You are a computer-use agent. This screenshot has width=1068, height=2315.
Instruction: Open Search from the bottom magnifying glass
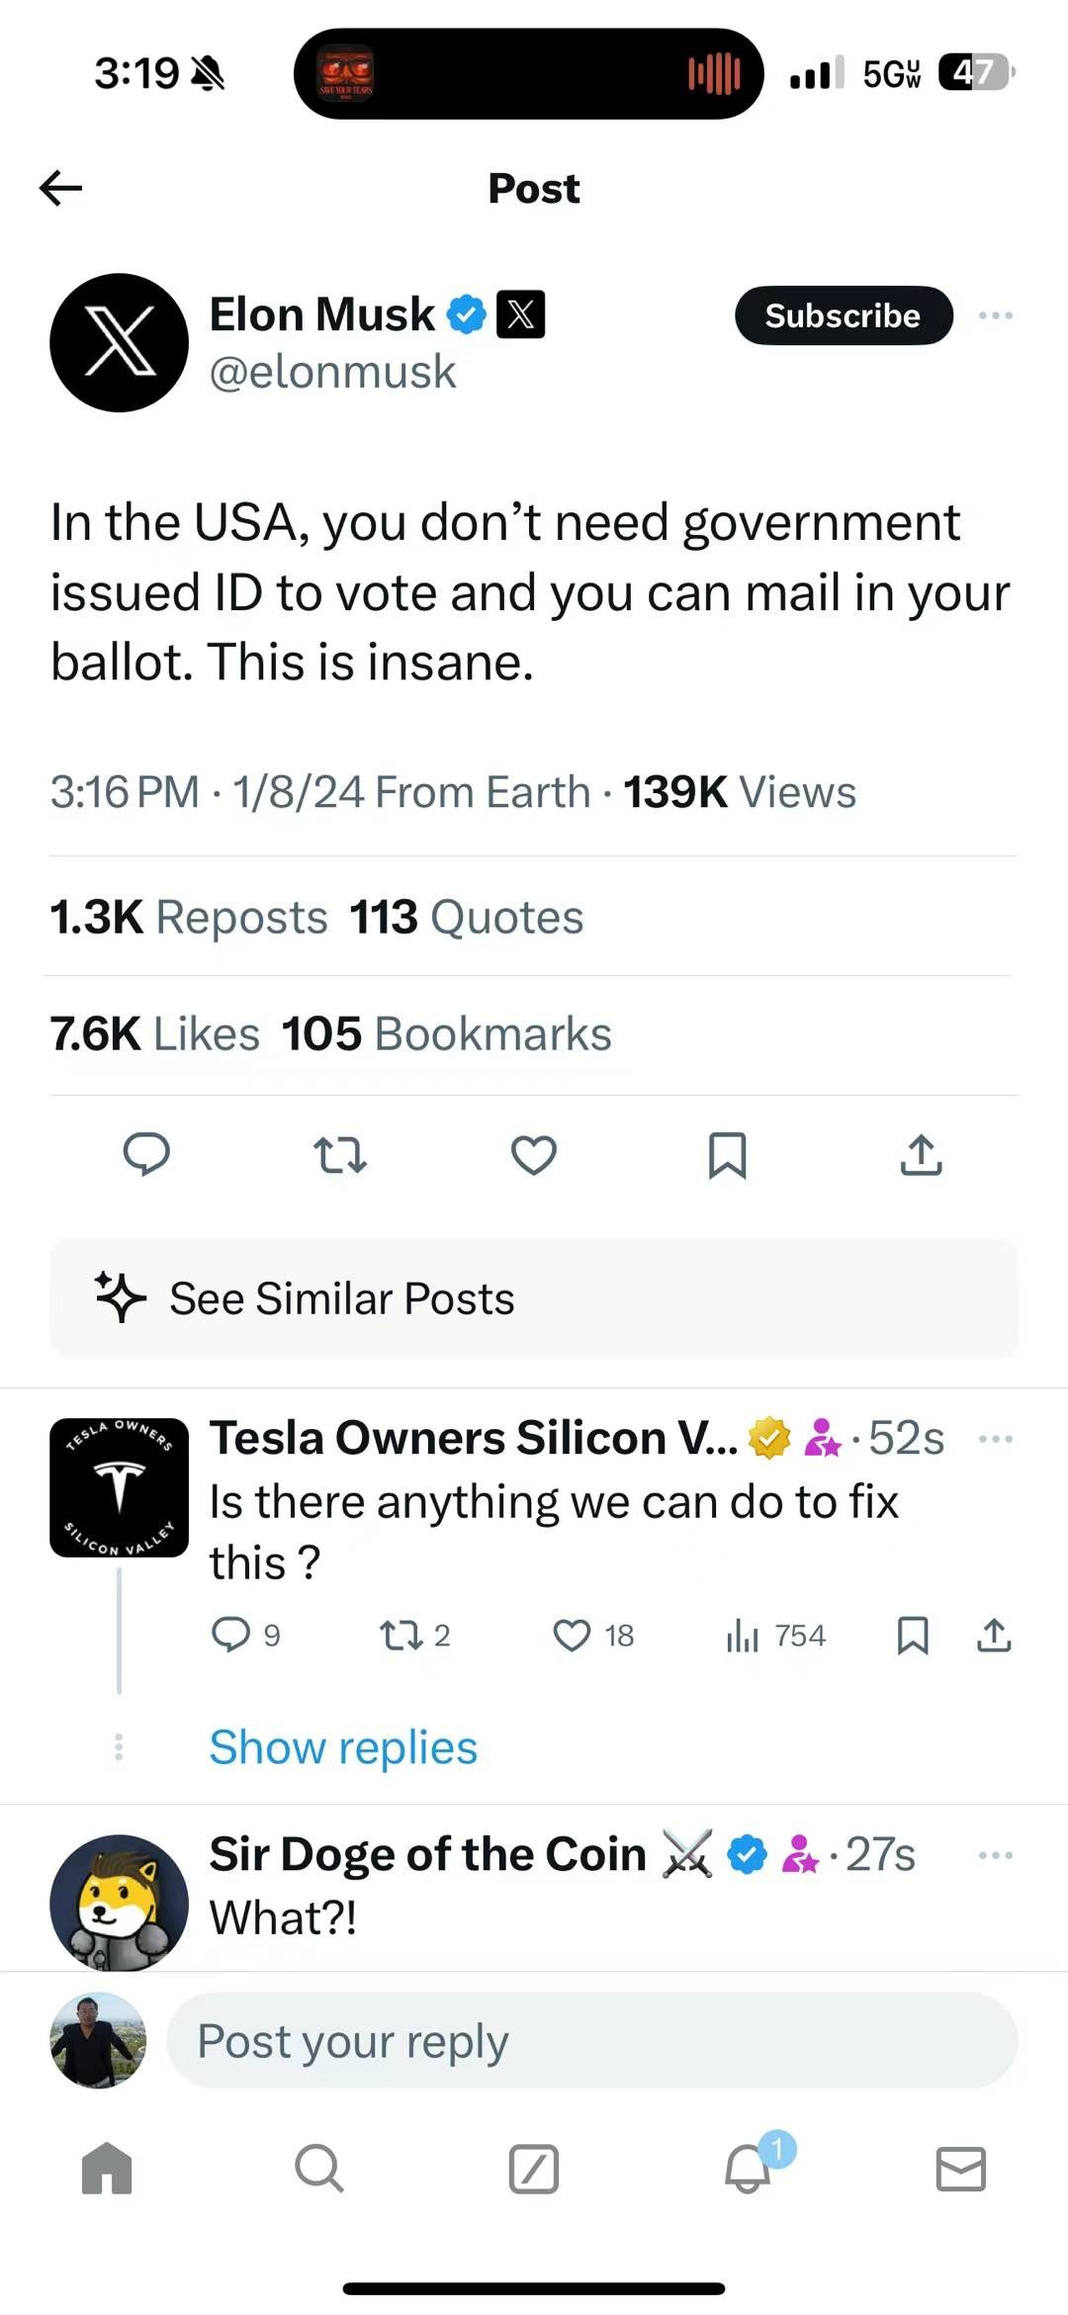[x=319, y=2170]
